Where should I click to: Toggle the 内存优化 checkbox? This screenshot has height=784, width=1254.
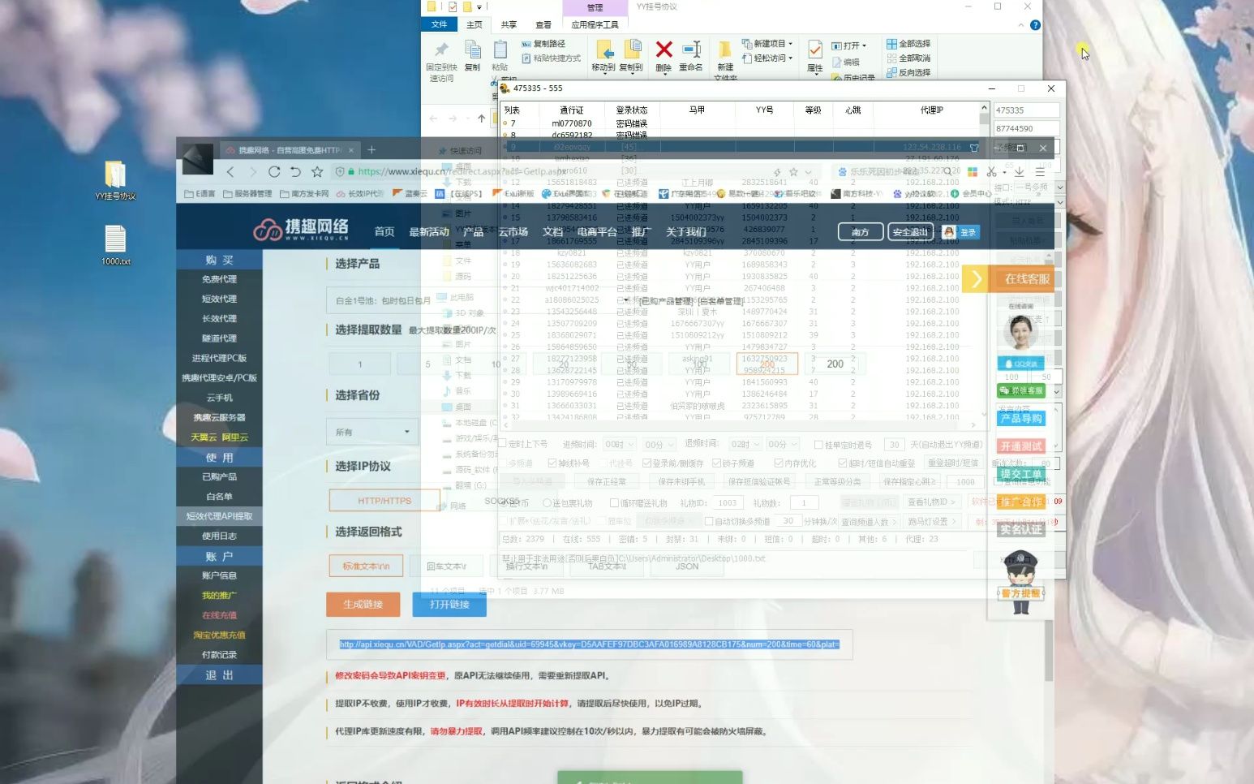[779, 463]
